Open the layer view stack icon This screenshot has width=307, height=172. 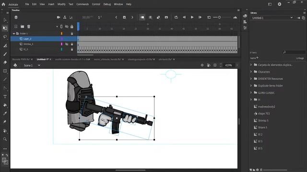(16, 17)
